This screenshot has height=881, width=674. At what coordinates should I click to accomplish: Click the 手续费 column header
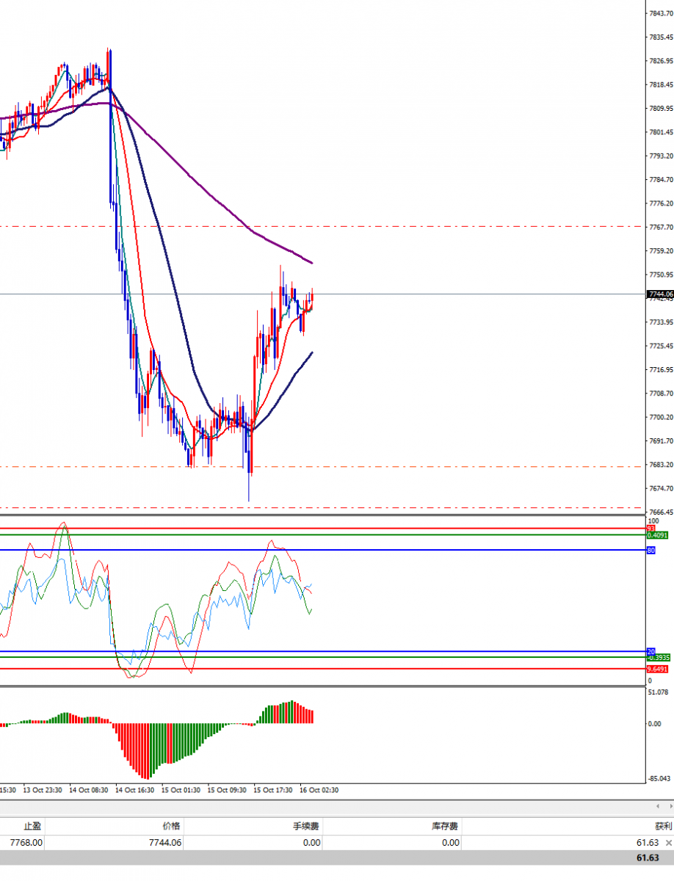[x=306, y=826]
